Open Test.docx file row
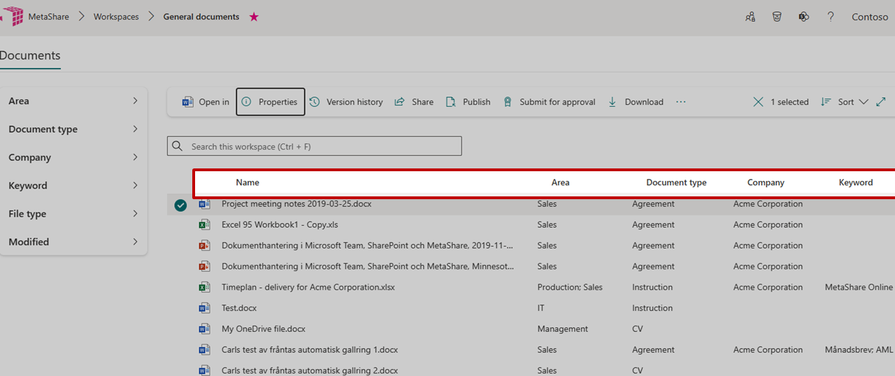895x376 pixels. point(239,308)
